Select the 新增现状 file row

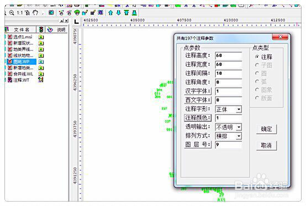(x=20, y=43)
